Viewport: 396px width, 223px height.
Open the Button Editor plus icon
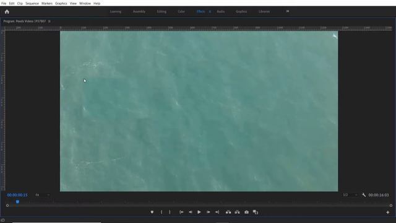388,212
